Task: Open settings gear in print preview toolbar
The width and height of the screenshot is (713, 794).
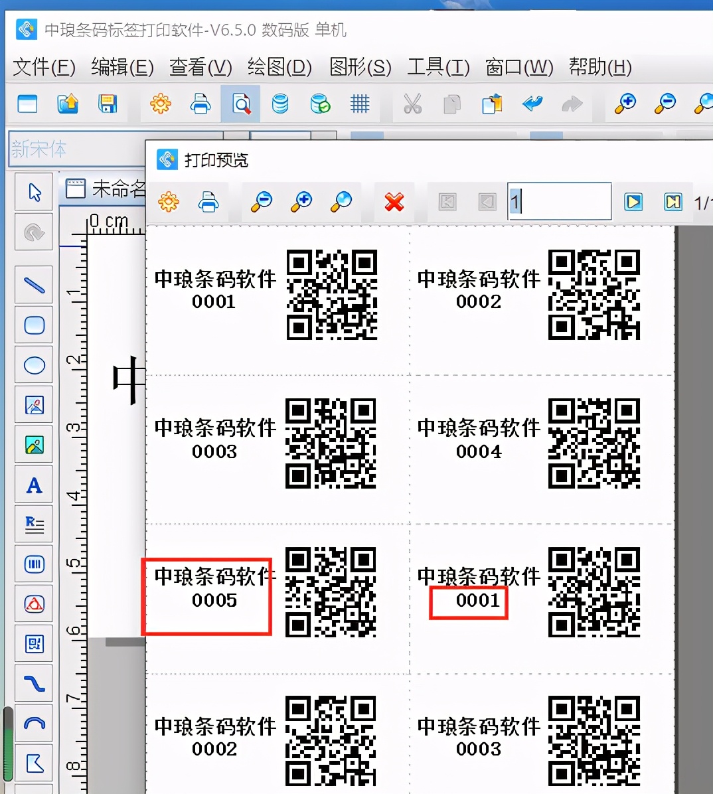Action: pyautogui.click(x=169, y=202)
